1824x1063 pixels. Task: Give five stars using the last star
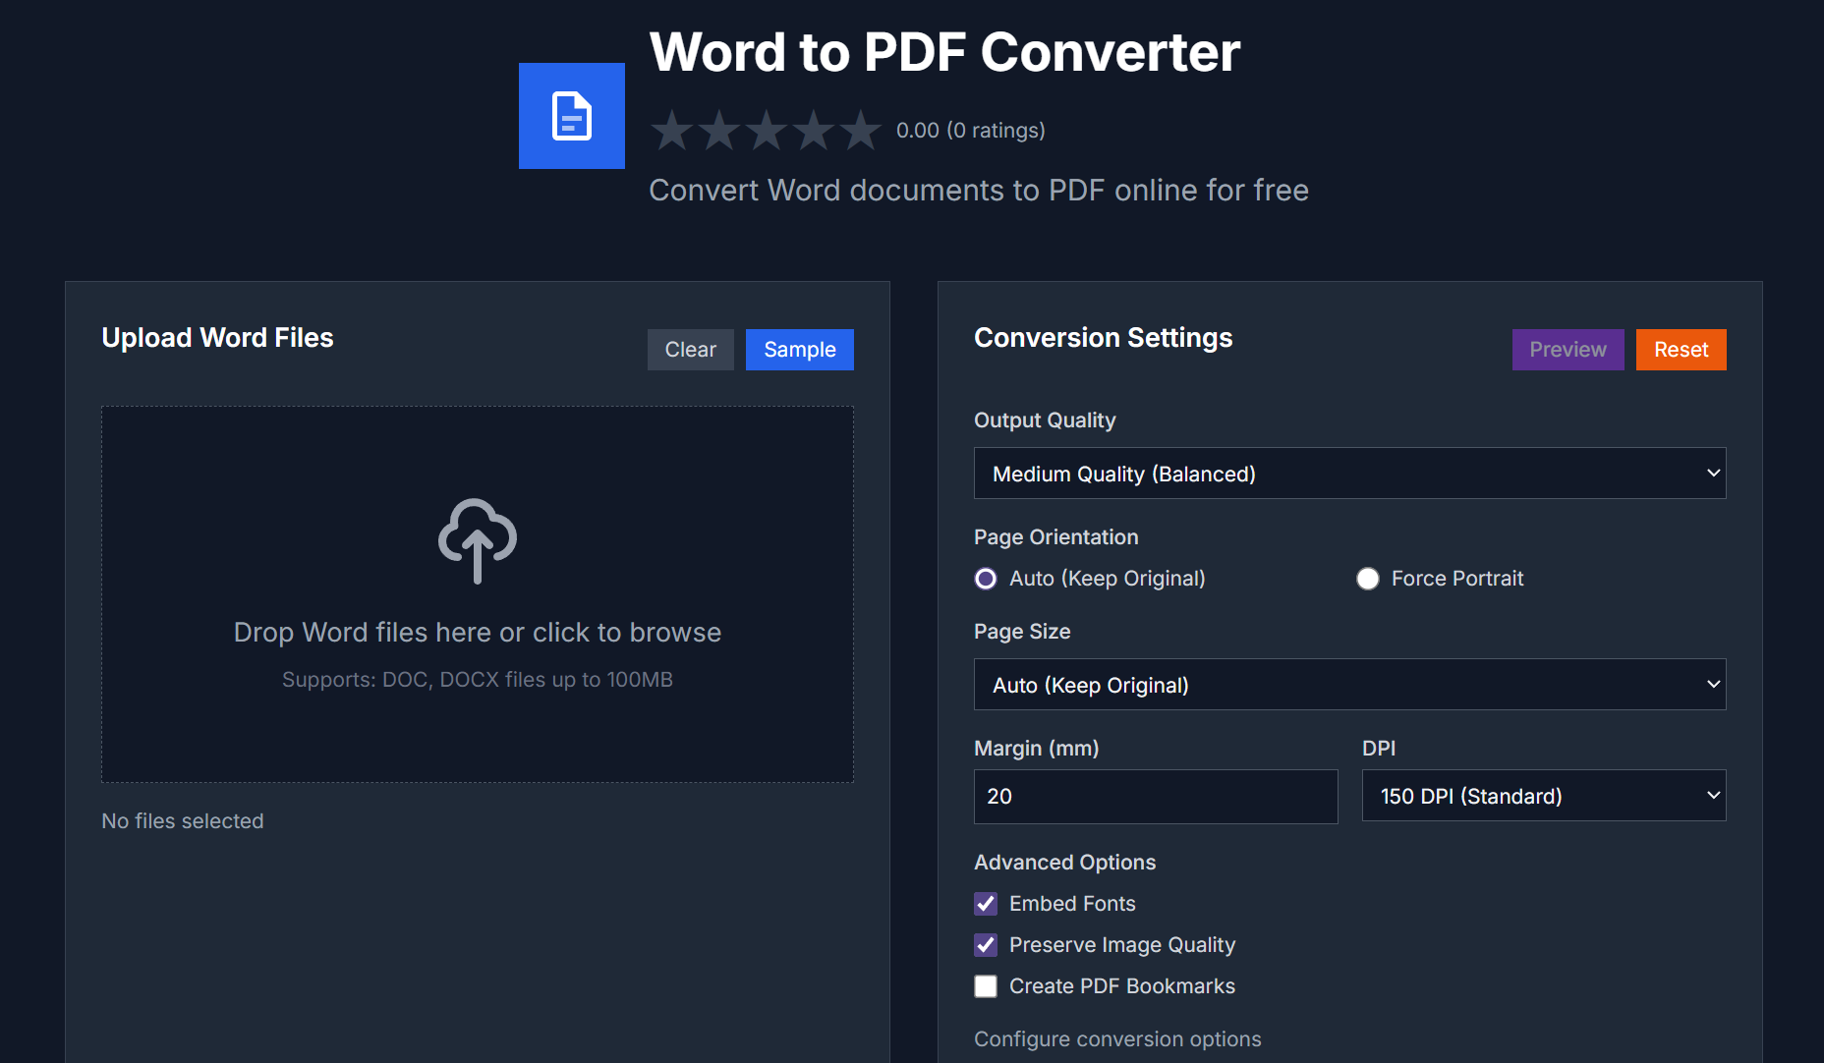[x=861, y=130]
